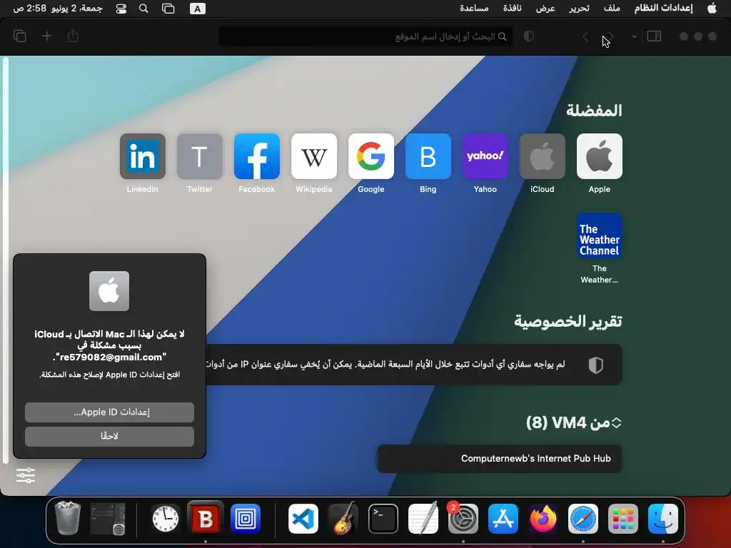Image resolution: width=731 pixels, height=548 pixels.
Task: Open TextEdit from the Dock
Action: 423,519
